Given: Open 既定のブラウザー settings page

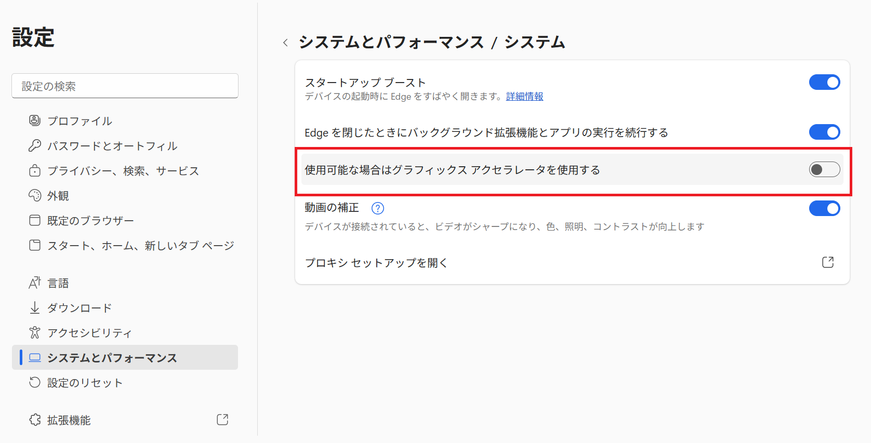Looking at the screenshot, I should 90,221.
